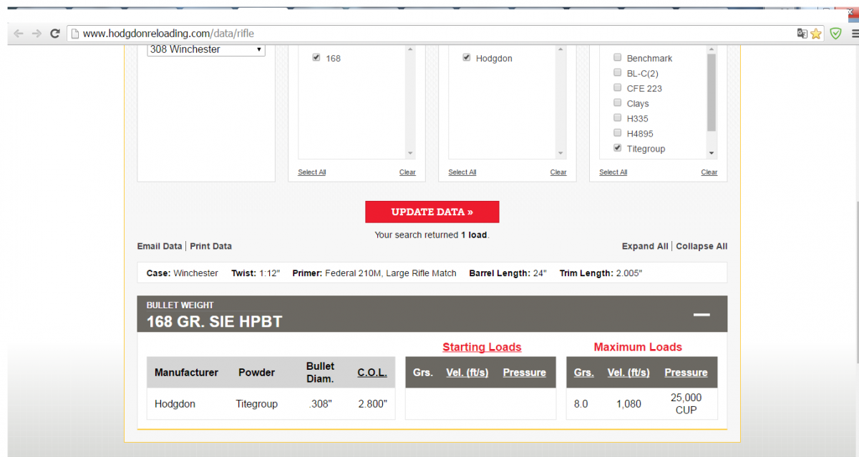Collapse the 168 GR. SIE HPBT section
The image size is (859, 457).
tap(702, 315)
